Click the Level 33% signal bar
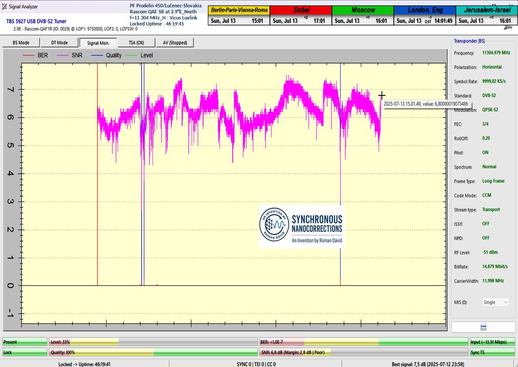The image size is (518, 367). pos(153,342)
